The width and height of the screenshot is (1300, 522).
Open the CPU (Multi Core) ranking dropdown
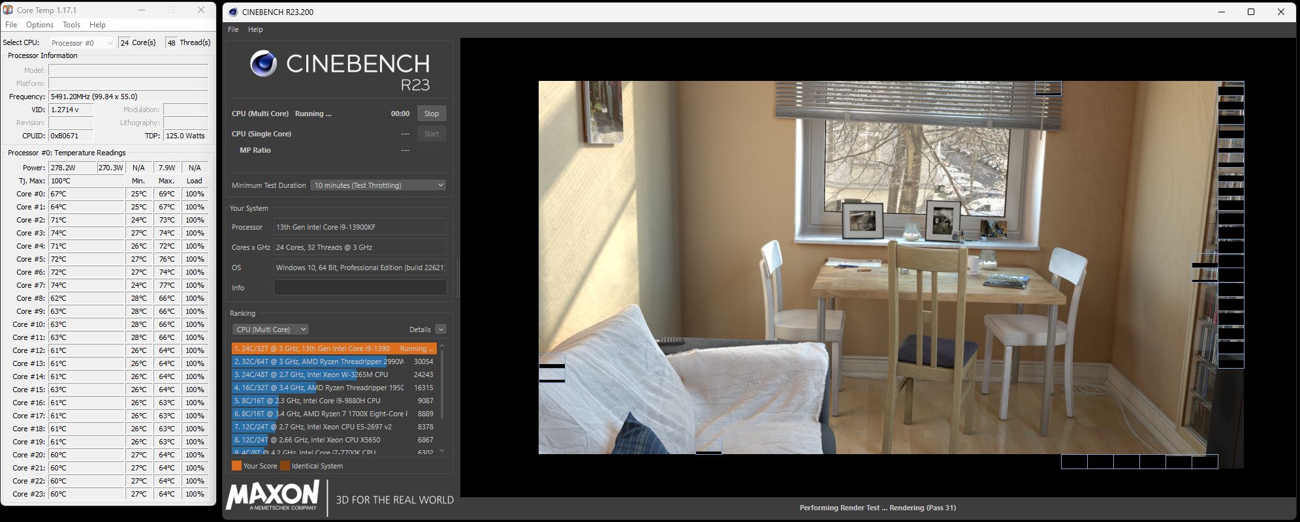270,330
